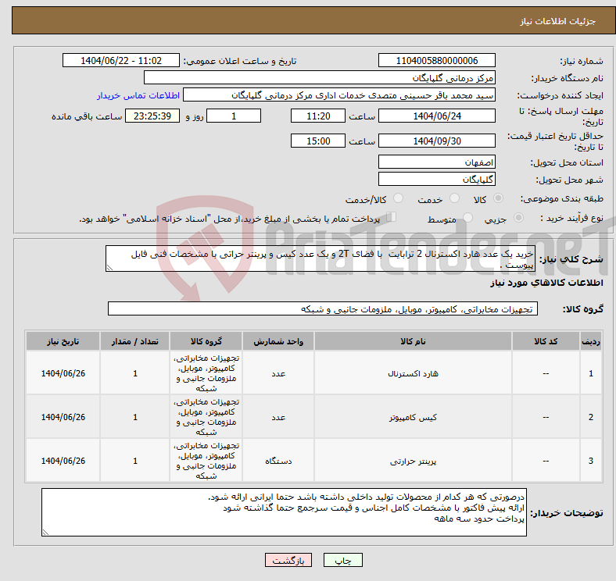Click the announcement date field 1404/06/22 - 11:02
Screen dimensions: 616x581
(121, 60)
